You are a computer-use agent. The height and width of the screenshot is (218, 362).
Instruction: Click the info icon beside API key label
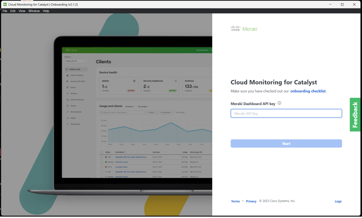pos(279,103)
